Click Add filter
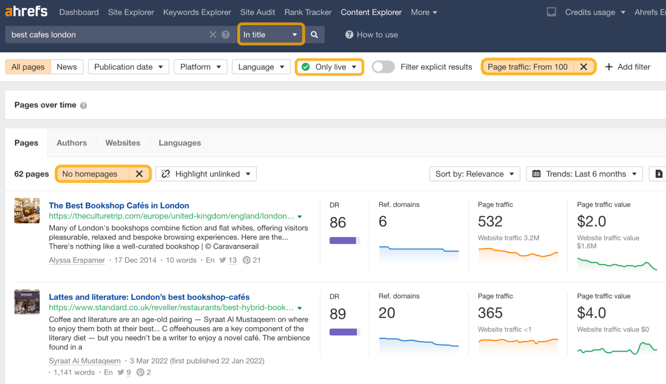This screenshot has width=666, height=384. (628, 67)
